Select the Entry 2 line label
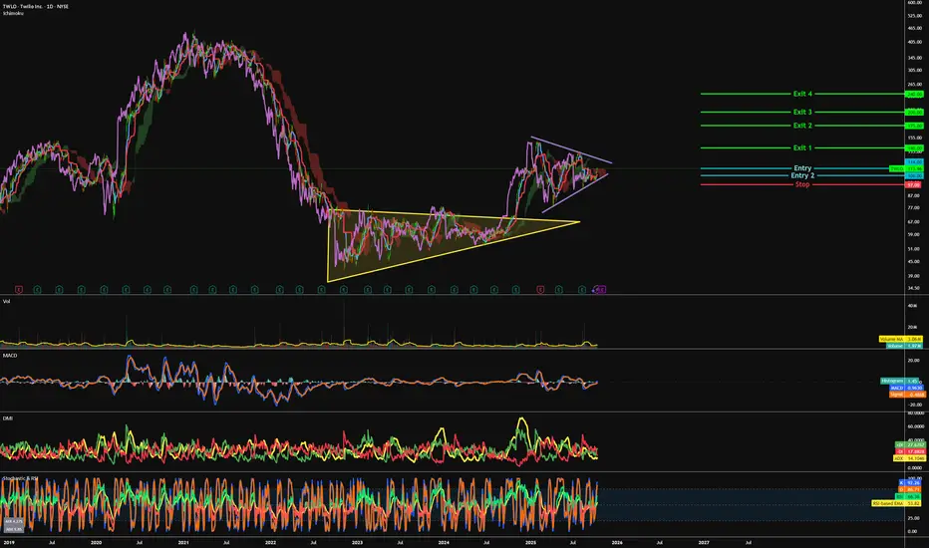 802,175
